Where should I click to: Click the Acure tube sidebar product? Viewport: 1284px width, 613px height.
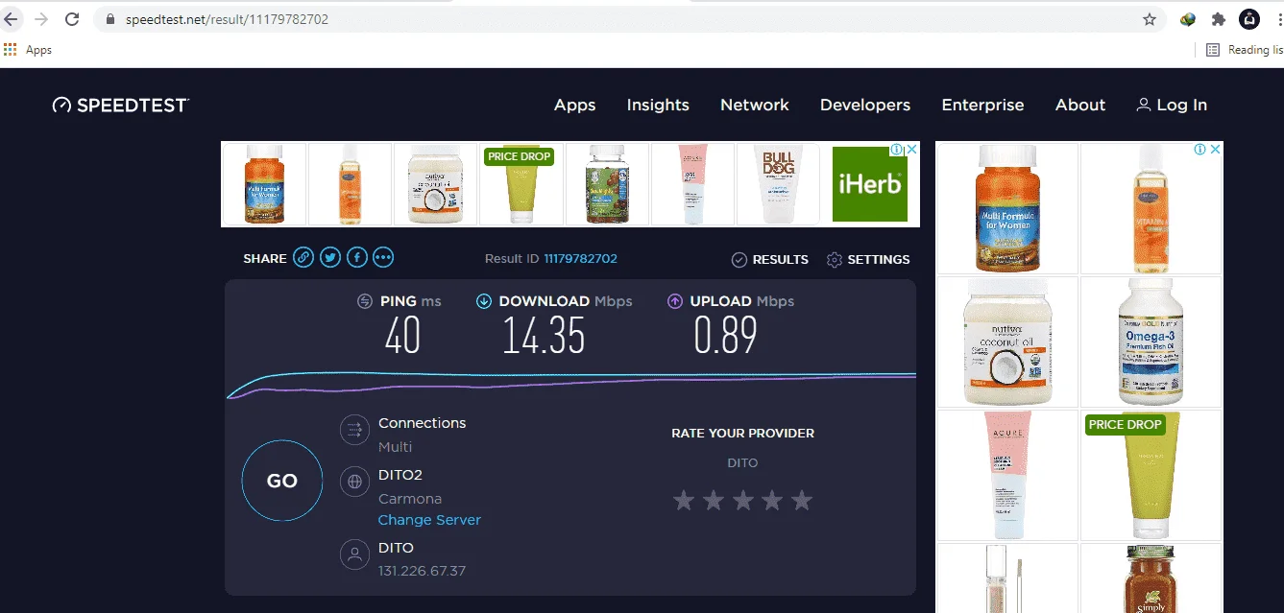click(1007, 476)
